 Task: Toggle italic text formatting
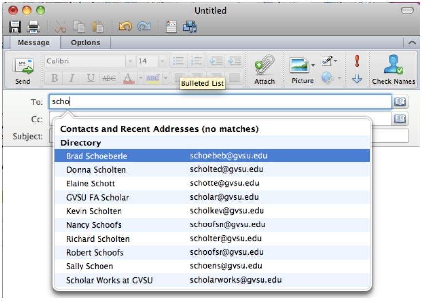(71, 78)
